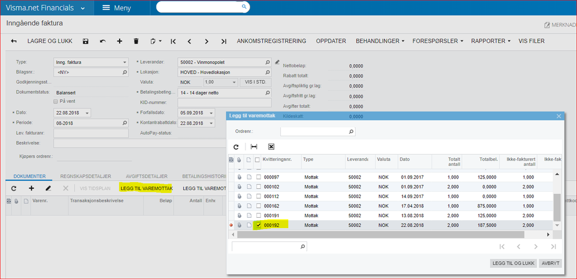Check receipt 000162 checkbox
Viewport: 577px width, 279px height.
(x=258, y=206)
